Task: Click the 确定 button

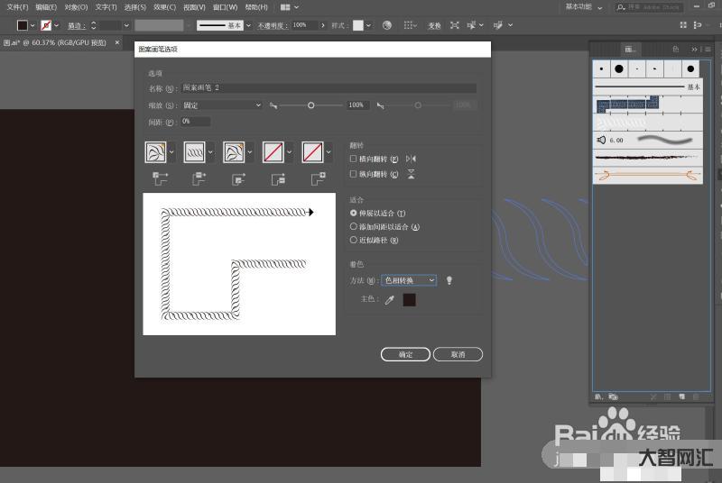Action: click(x=405, y=354)
